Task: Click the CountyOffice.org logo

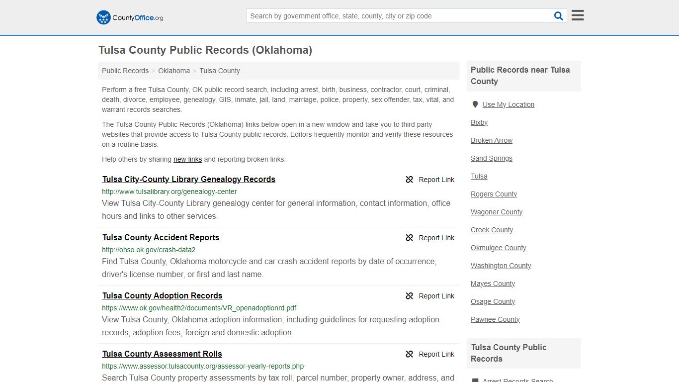Action: [x=130, y=17]
